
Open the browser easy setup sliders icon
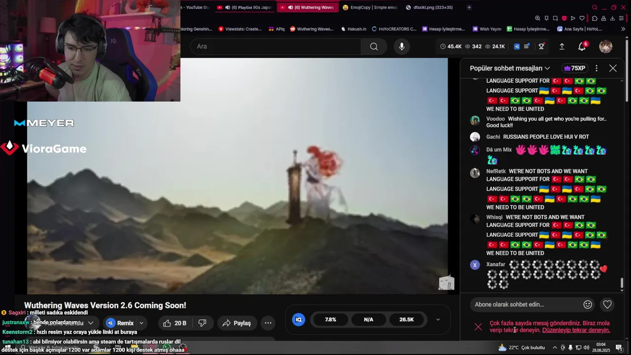pyautogui.click(x=622, y=18)
